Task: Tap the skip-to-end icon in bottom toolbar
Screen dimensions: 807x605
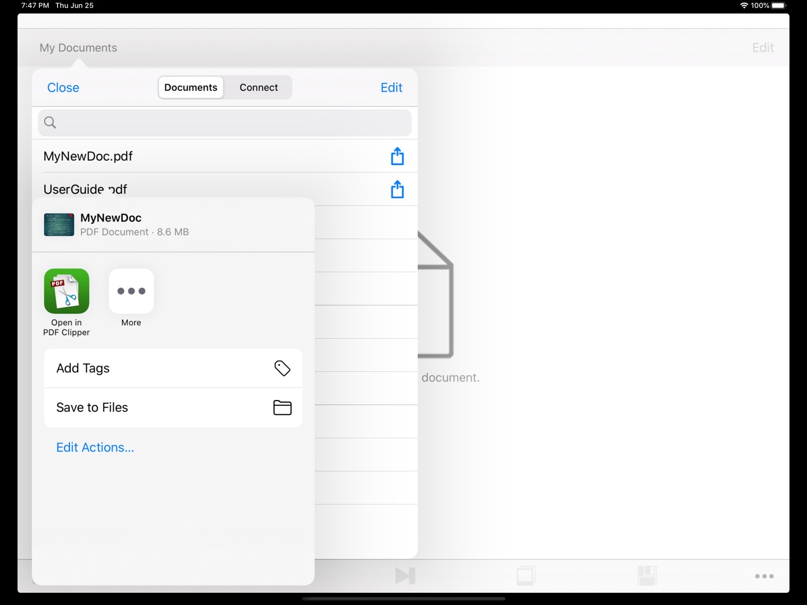Action: tap(405, 576)
